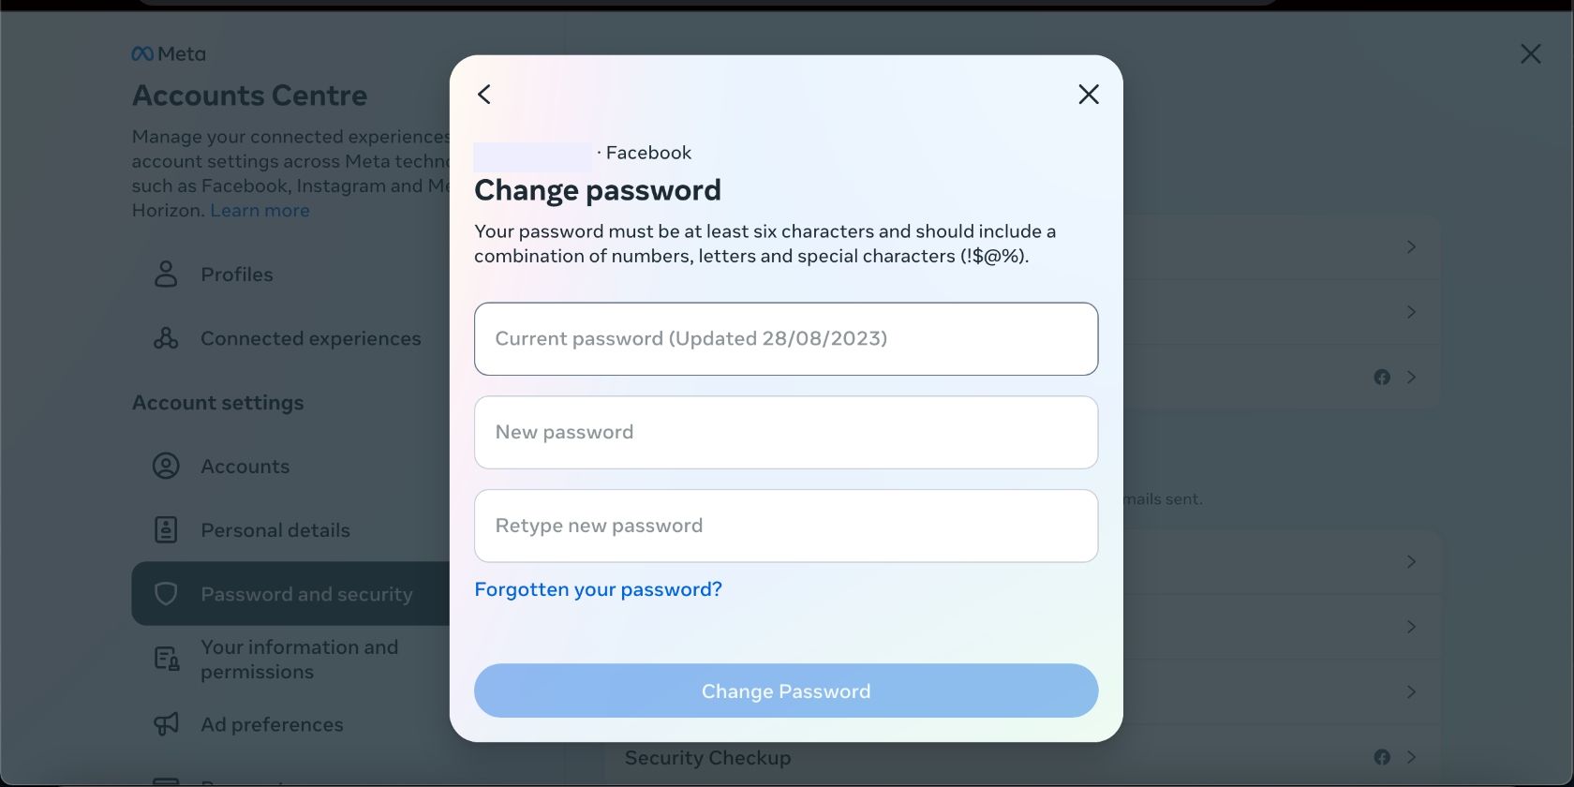1574x787 pixels.
Task: Click the Meta logo
Action: coord(169,53)
